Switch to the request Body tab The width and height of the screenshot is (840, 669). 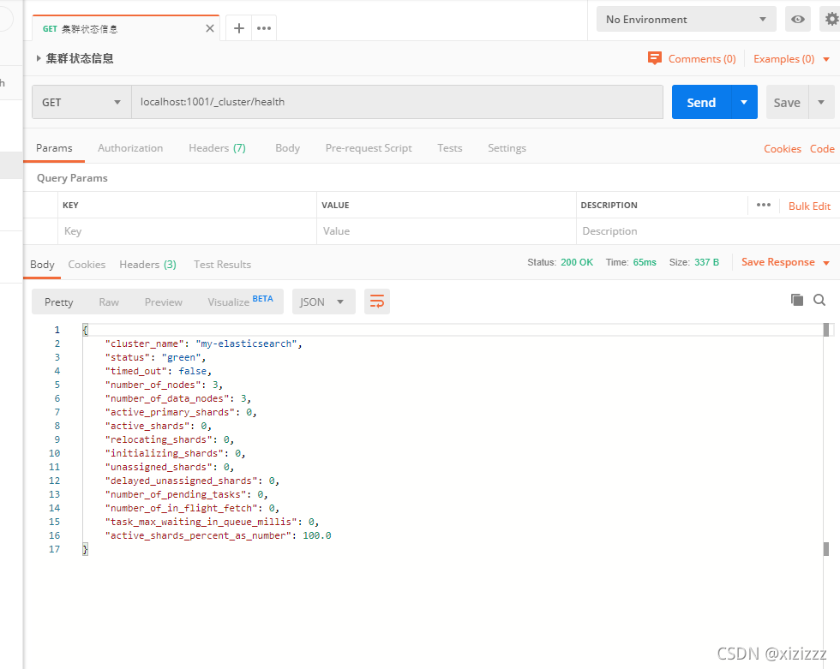[288, 148]
